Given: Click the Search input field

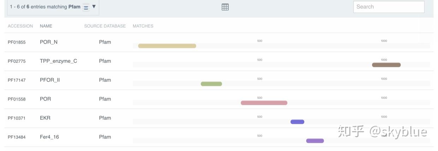Looking at the screenshot, I should click(x=389, y=7).
